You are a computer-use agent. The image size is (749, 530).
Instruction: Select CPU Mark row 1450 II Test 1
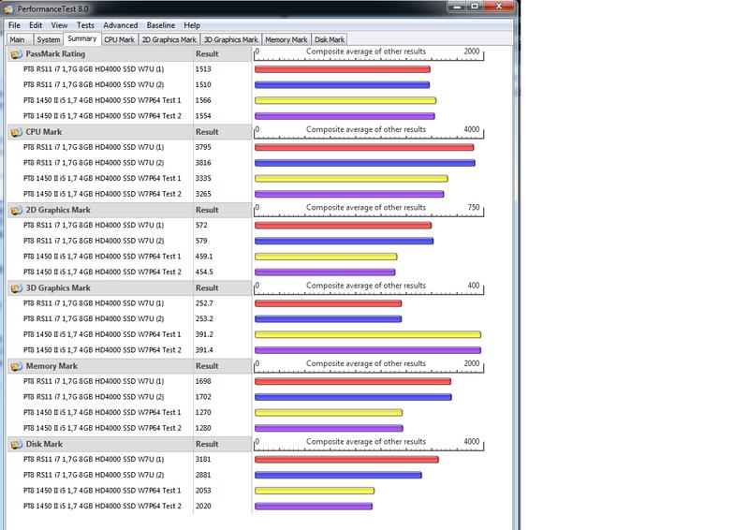tap(100, 178)
